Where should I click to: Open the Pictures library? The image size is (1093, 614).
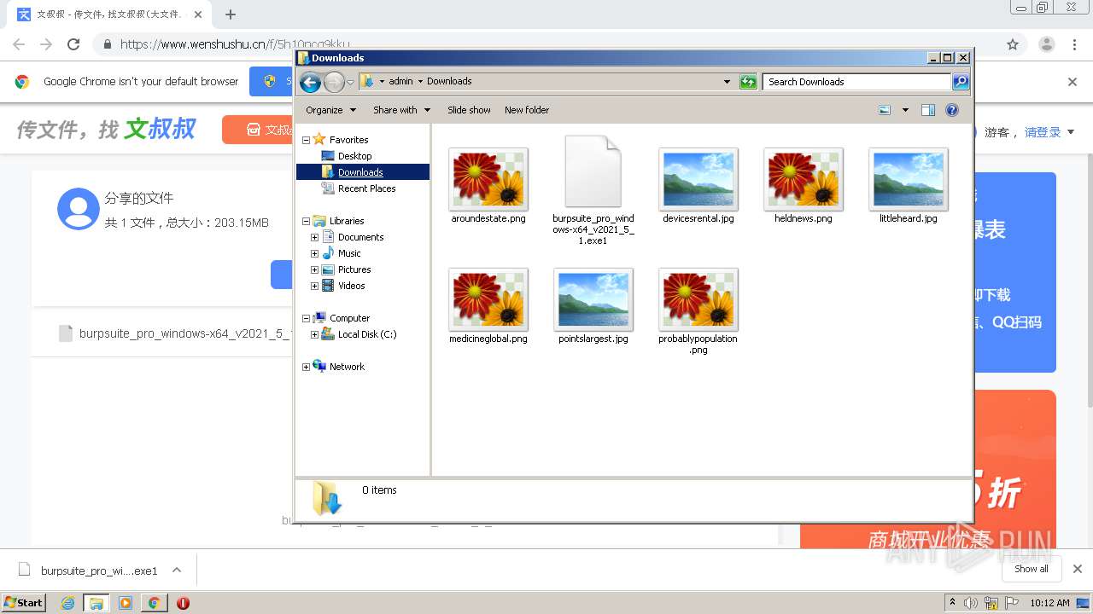tap(354, 269)
